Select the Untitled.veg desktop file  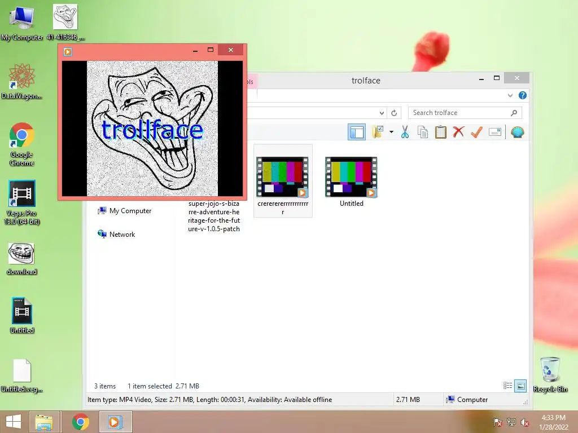(x=21, y=375)
